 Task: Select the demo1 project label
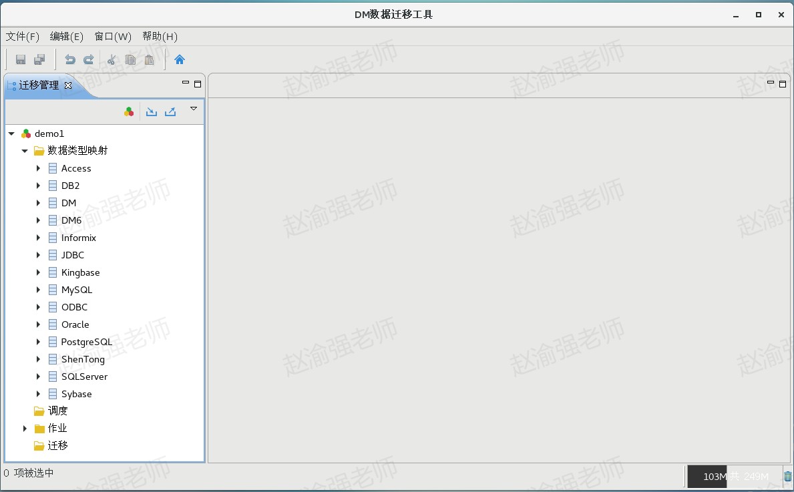(49, 134)
